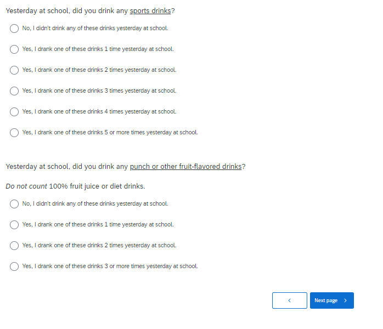The width and height of the screenshot is (383, 329).
Task: Go back with the previous page arrow button
Action: [x=289, y=300]
